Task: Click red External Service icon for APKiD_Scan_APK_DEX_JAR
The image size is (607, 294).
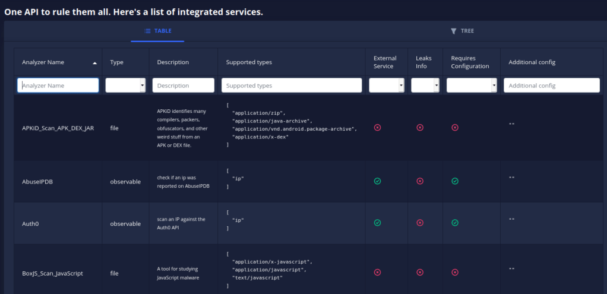Action: (x=377, y=127)
